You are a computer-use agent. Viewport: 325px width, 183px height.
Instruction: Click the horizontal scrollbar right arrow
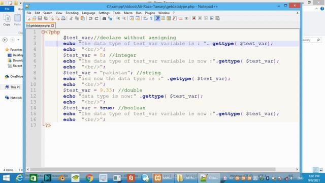(297, 169)
